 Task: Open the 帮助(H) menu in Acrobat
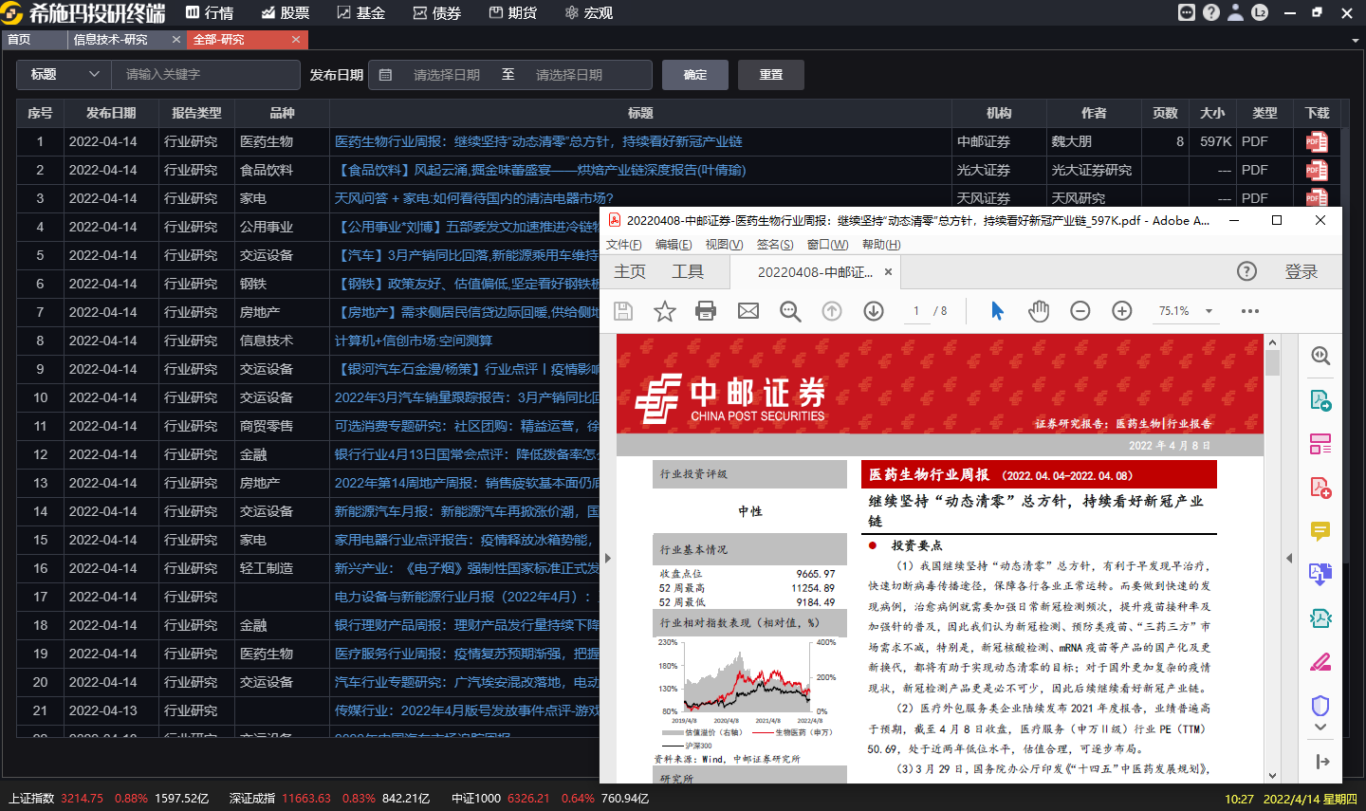881,244
